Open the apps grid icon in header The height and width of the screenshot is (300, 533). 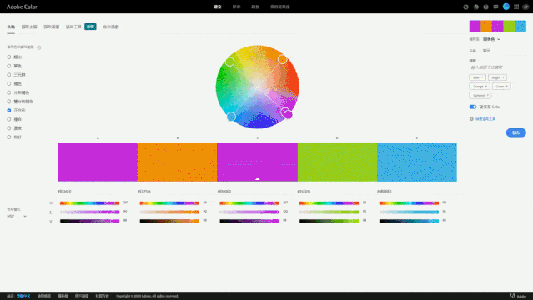(x=516, y=7)
